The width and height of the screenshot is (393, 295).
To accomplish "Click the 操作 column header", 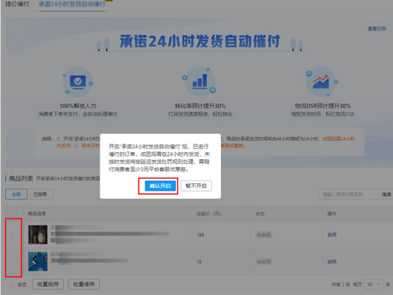I will point(332,214).
